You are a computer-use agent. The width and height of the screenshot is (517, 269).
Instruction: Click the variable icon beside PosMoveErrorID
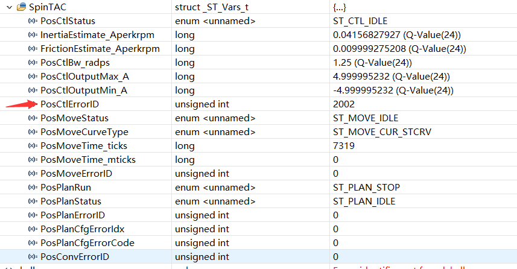[x=33, y=173]
